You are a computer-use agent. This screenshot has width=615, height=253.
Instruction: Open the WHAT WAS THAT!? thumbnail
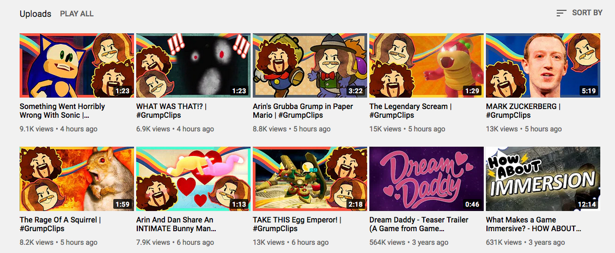pos(193,65)
